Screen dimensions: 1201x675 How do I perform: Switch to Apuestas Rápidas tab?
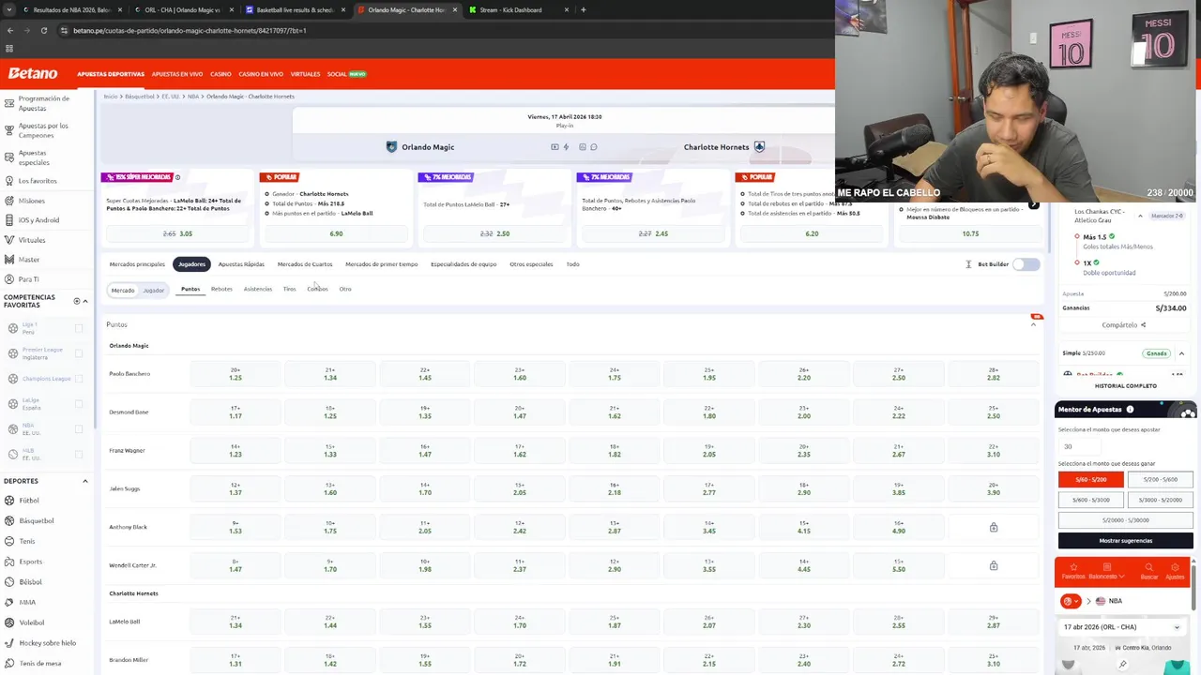(x=241, y=264)
